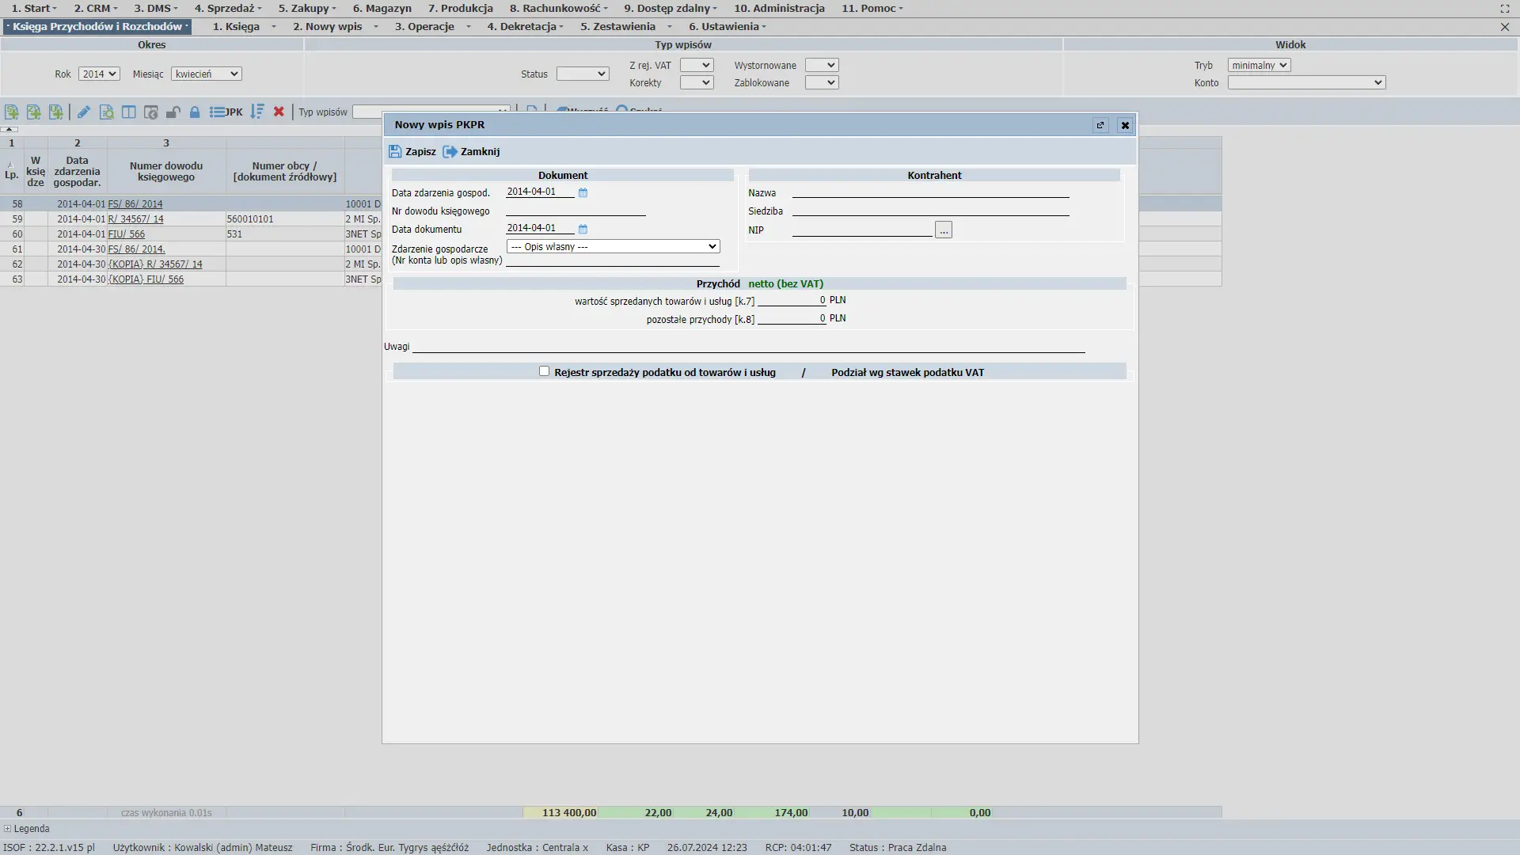Open the Tryb minimalny dropdown

[x=1259, y=65]
